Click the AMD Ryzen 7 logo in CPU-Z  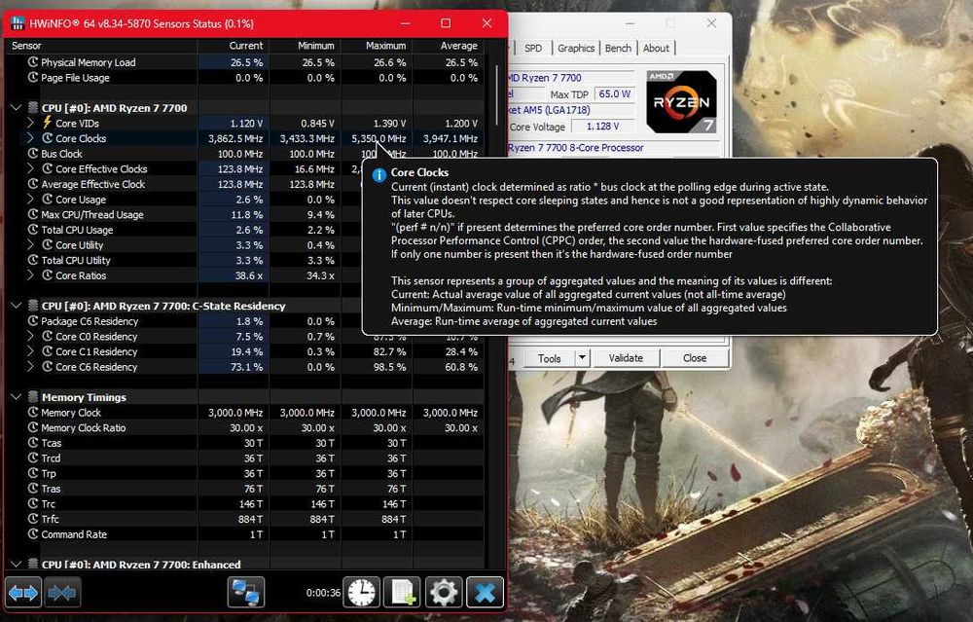click(x=681, y=101)
